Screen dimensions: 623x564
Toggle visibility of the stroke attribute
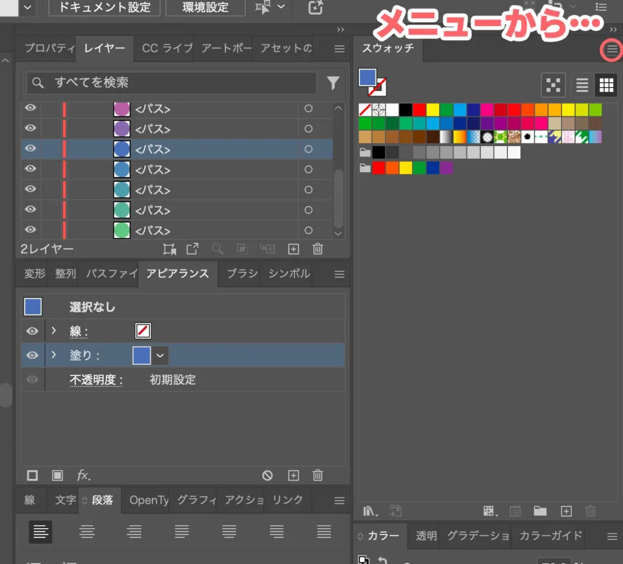click(32, 331)
